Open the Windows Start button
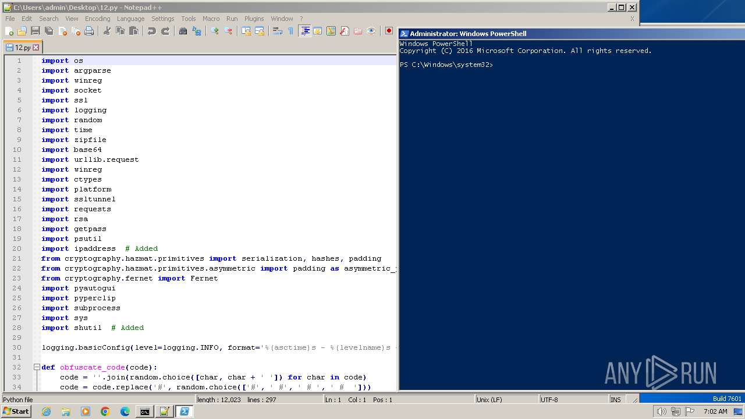 pyautogui.click(x=16, y=411)
